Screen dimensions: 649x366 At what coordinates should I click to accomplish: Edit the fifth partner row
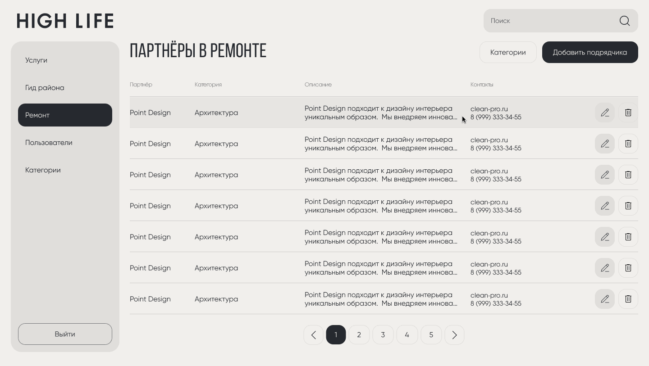(x=604, y=237)
